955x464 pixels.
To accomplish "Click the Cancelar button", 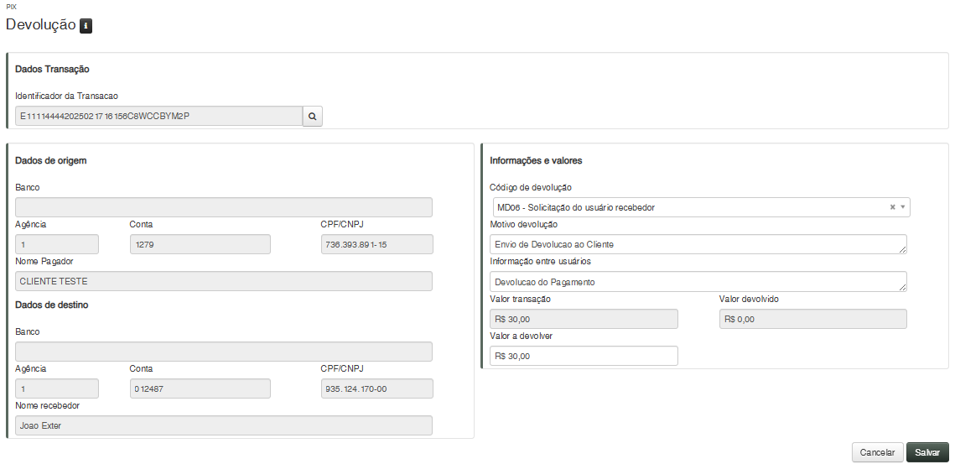I will coord(877,452).
